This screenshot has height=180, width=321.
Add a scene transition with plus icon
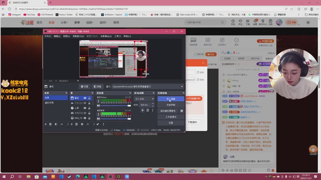pyautogui.click(x=142, y=110)
